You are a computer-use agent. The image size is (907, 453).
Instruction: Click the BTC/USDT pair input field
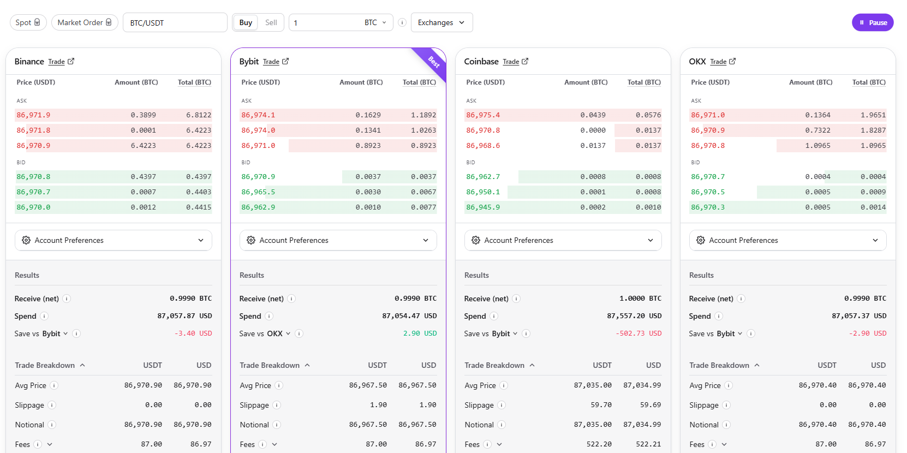[175, 23]
